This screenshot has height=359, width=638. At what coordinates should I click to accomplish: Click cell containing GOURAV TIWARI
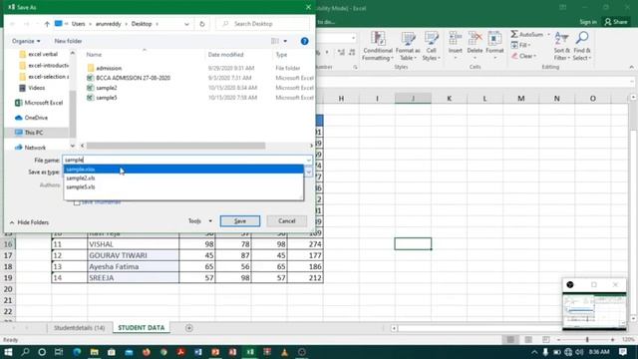coord(133,255)
